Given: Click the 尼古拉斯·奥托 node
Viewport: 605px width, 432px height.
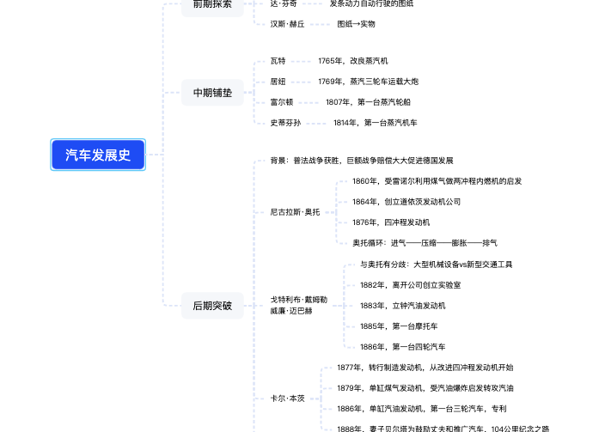Looking at the screenshot, I should click(295, 212).
